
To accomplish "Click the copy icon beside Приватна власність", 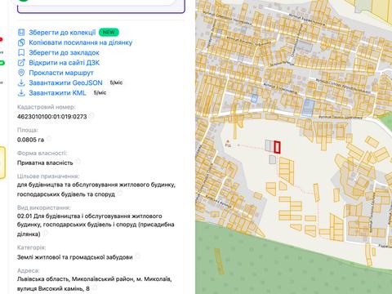I will 78,162.
